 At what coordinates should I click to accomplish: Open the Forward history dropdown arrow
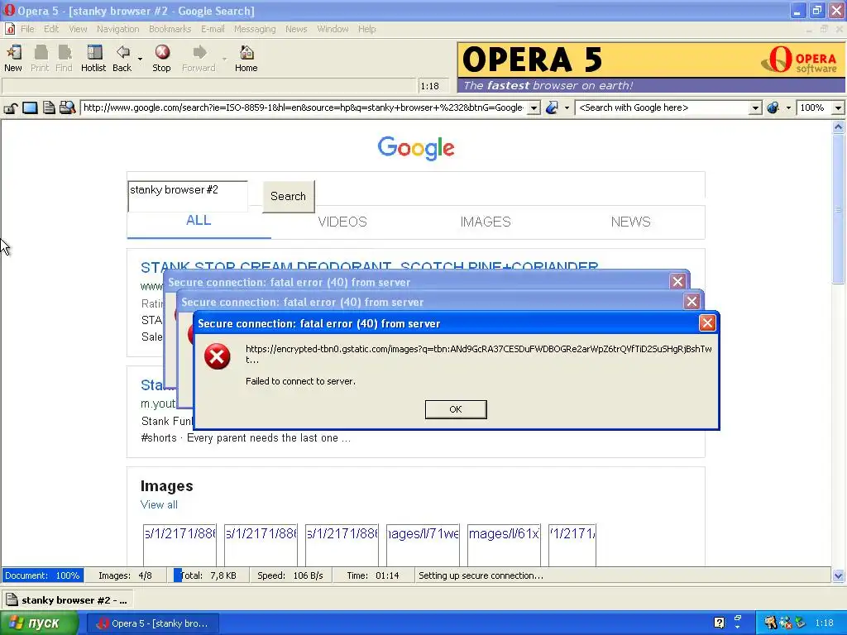(224, 59)
